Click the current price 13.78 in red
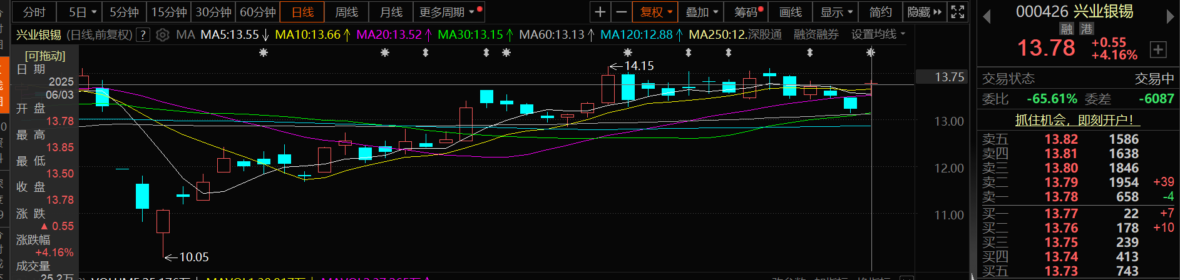 [1046, 48]
